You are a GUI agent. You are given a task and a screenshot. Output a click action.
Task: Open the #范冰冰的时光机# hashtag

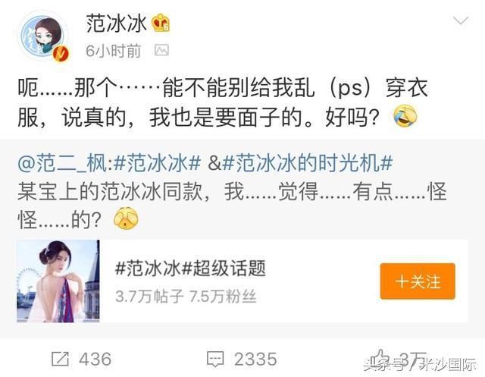click(308, 163)
